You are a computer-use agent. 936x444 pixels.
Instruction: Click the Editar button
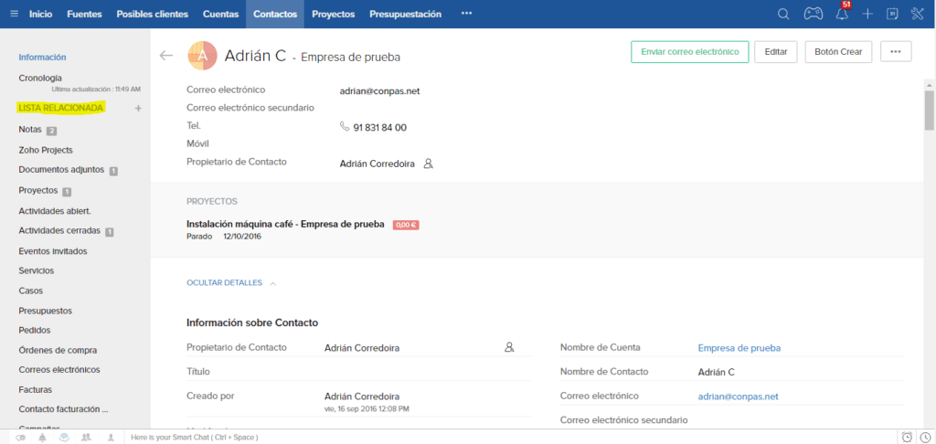tap(775, 51)
